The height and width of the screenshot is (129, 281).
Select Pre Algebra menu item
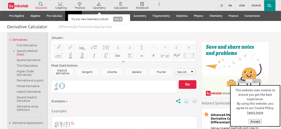coord(17,16)
